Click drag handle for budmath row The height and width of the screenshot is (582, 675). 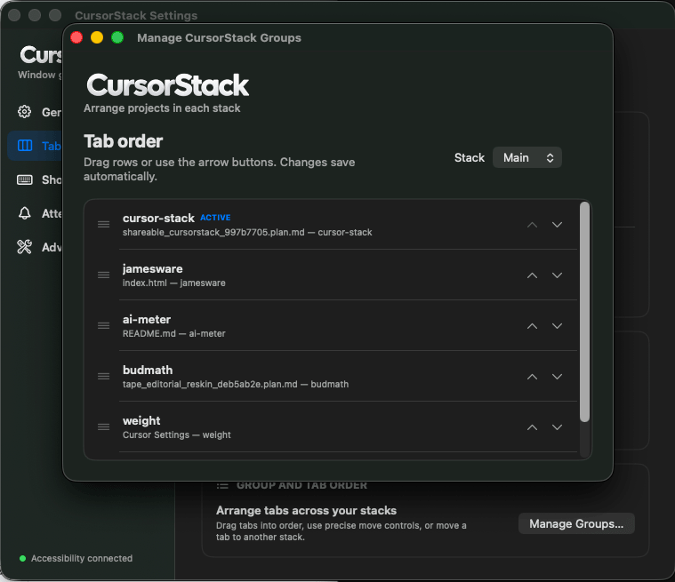(103, 377)
